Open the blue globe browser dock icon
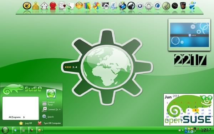This screenshot has width=214, height=134. coord(122,6)
